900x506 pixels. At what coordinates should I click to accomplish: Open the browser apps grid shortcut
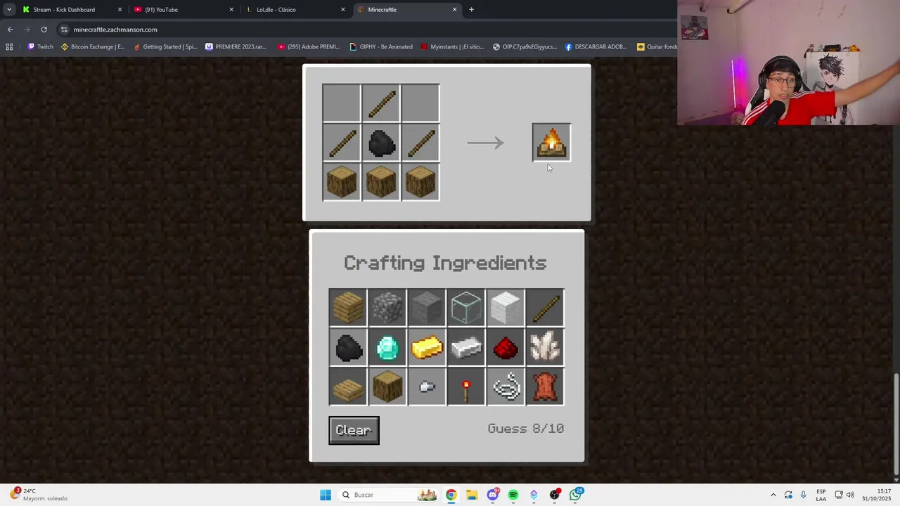9,47
